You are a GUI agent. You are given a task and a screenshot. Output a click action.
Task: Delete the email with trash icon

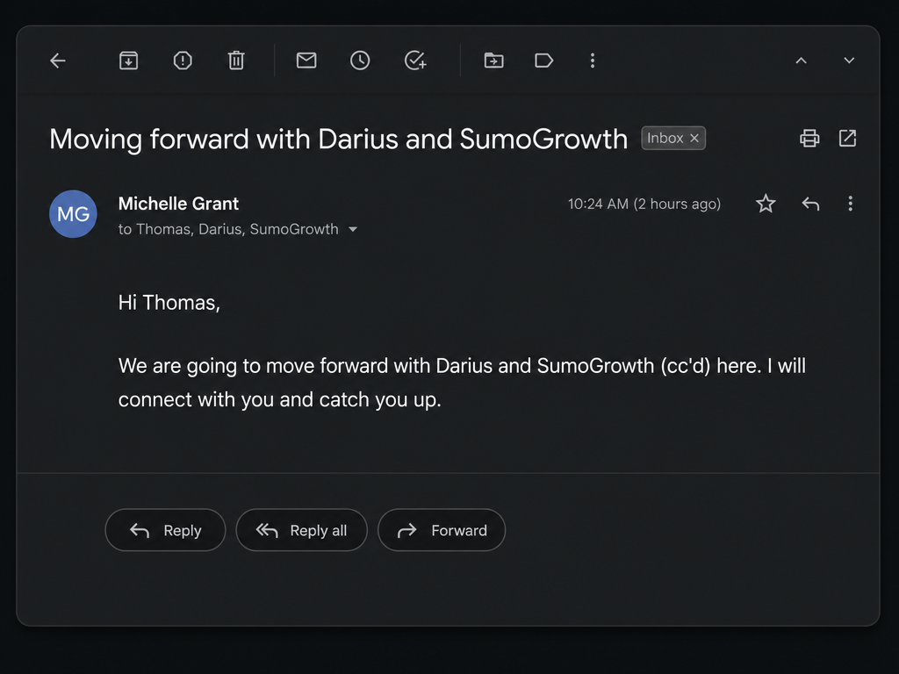(236, 61)
